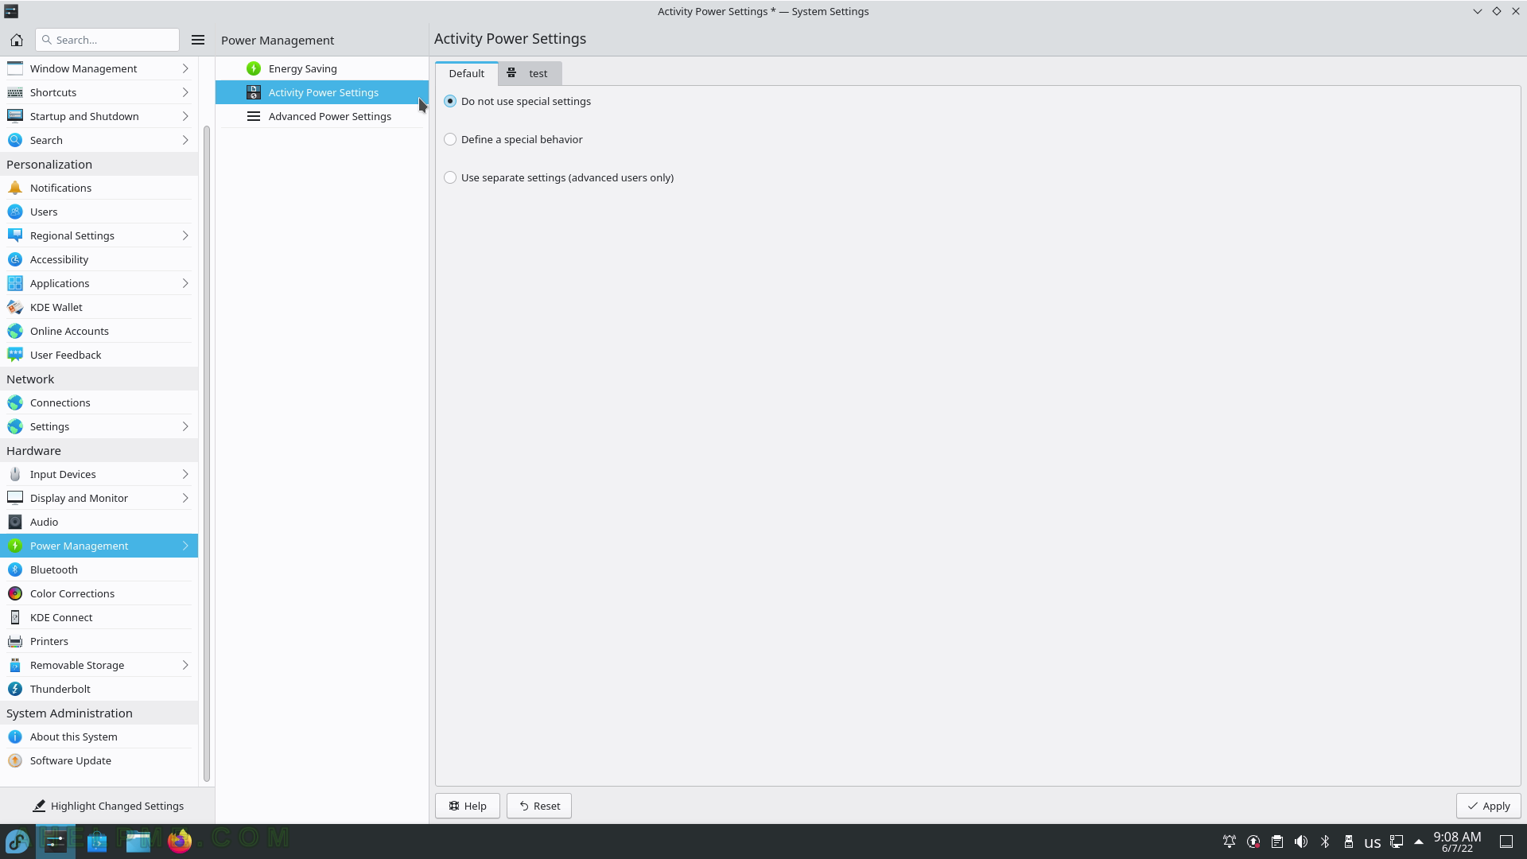Viewport: 1527px width, 859px height.
Task: Click the Thunderbolt icon
Action: (15, 689)
